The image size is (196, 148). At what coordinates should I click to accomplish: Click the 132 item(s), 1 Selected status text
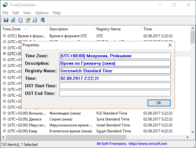click(19, 144)
